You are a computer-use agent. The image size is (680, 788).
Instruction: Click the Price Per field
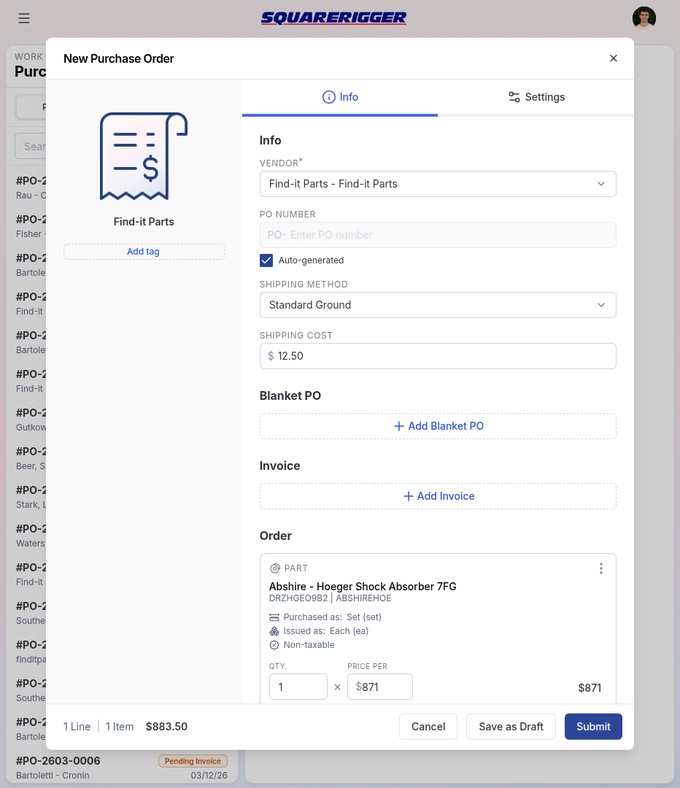click(380, 687)
